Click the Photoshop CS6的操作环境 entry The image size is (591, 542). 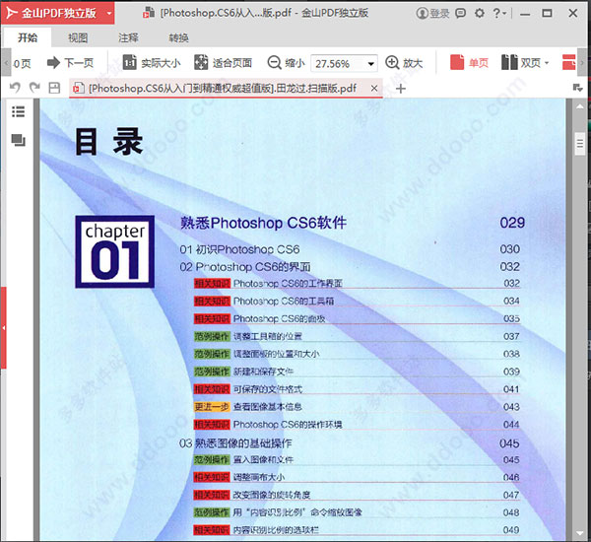pyautogui.click(x=288, y=425)
